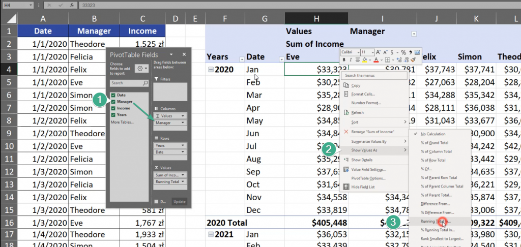Viewport: 521px width, 247px height.
Task: Click the red font color swatch
Action: point(375,60)
